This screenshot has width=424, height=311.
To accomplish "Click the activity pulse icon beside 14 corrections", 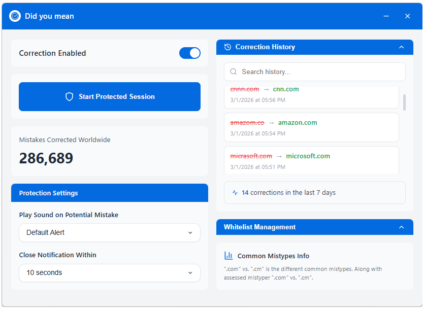I will 235,193.
